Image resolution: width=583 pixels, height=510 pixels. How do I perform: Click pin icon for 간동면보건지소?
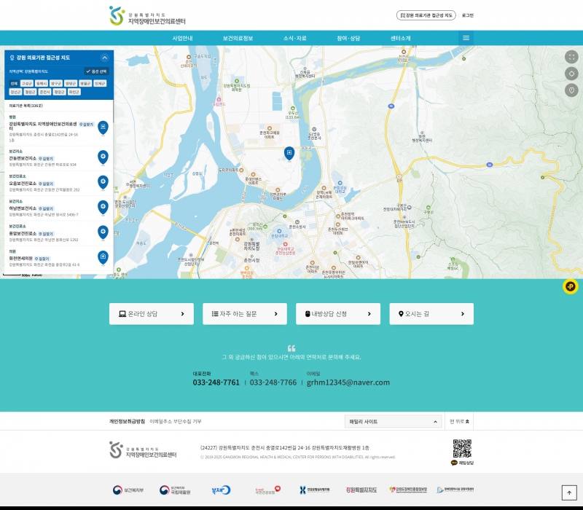103,156
